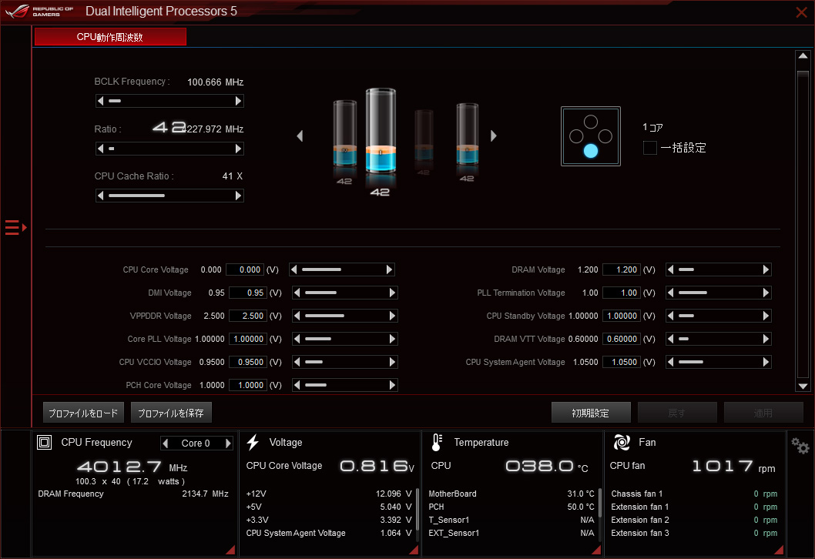
Task: Enable the 一括設定 checkbox
Action: tap(649, 148)
